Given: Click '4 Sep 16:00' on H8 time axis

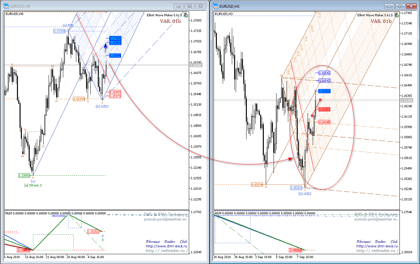Looking at the screenshot, I should click(x=96, y=257).
